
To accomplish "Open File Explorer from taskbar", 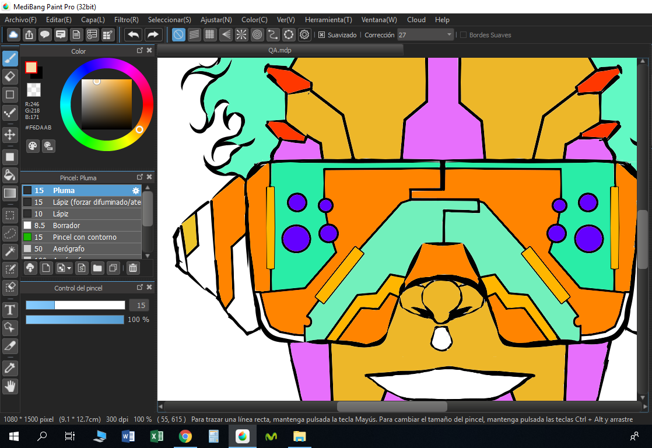I will [x=299, y=436].
